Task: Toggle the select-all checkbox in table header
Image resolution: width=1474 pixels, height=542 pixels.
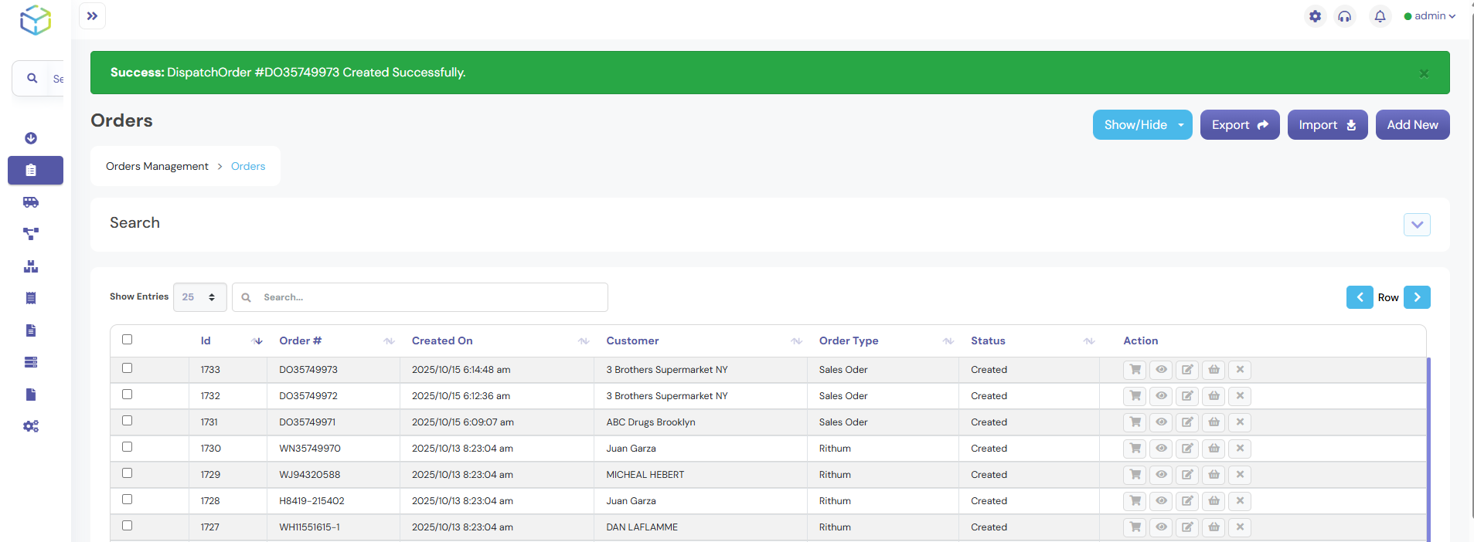Action: [x=128, y=340]
